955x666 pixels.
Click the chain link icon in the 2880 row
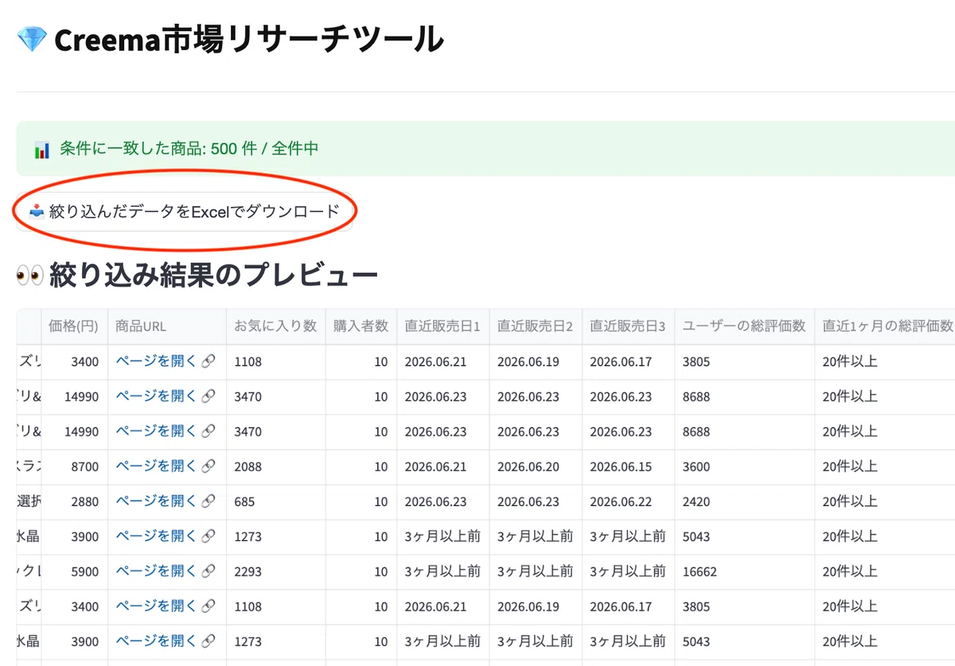coord(208,501)
